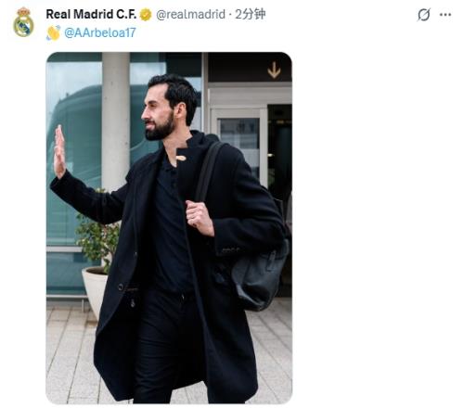The image size is (464, 408).
Task: Open the three-dot more options menu
Action: tap(445, 15)
